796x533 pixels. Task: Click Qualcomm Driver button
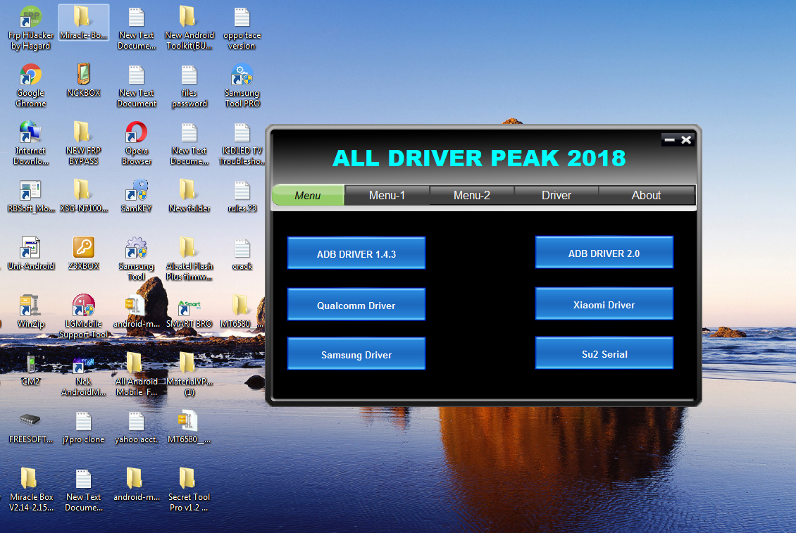click(356, 305)
